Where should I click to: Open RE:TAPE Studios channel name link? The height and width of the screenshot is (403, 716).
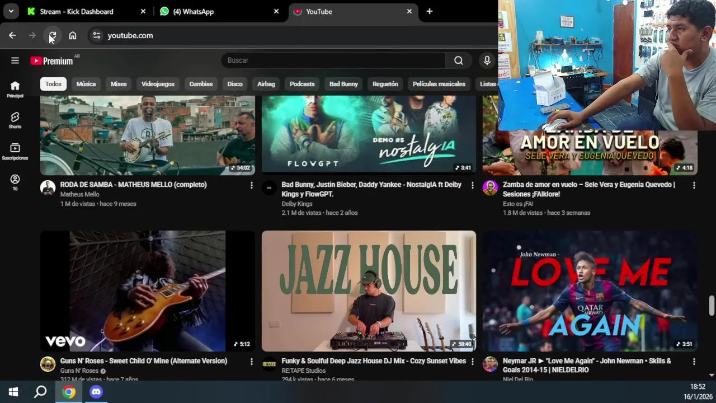303,371
